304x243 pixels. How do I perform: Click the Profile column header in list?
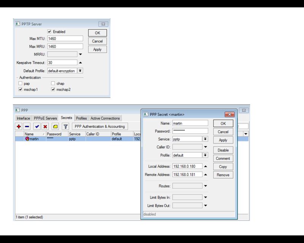coord(122,134)
